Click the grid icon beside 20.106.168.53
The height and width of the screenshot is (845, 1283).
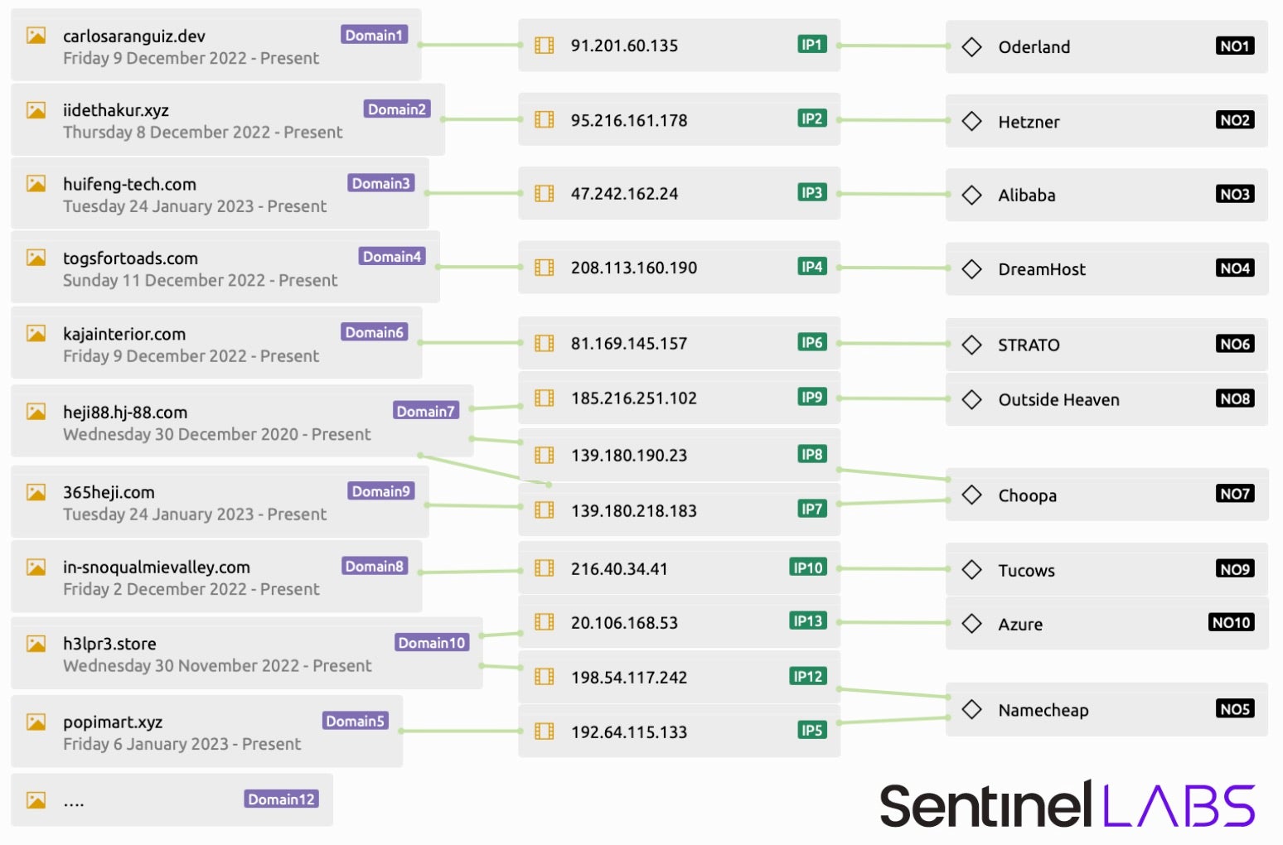click(x=545, y=622)
